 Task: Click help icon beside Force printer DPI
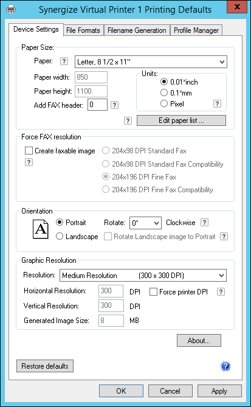coord(221,292)
